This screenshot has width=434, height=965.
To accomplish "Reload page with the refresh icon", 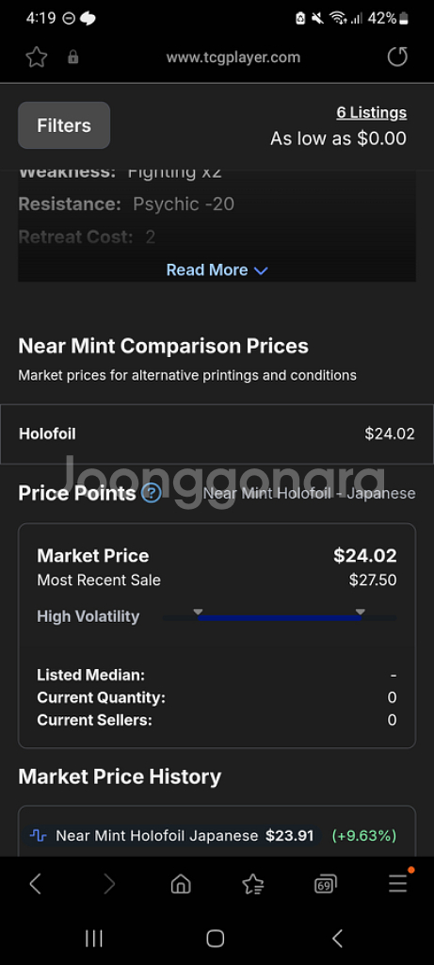I will (397, 57).
